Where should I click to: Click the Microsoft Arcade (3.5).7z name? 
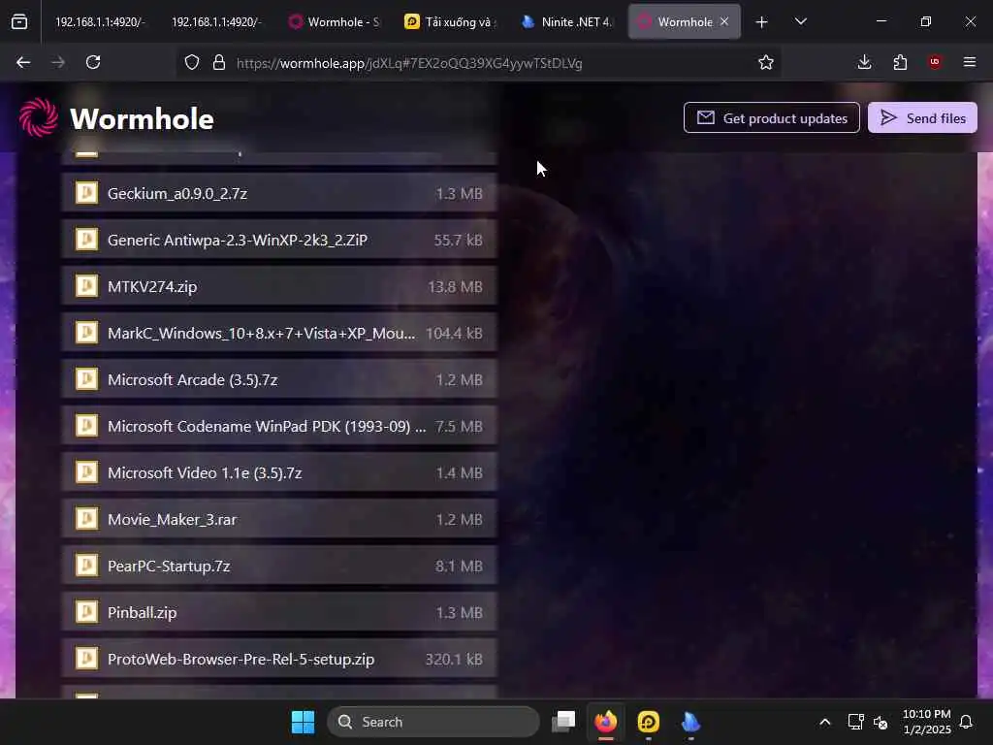pos(193,379)
